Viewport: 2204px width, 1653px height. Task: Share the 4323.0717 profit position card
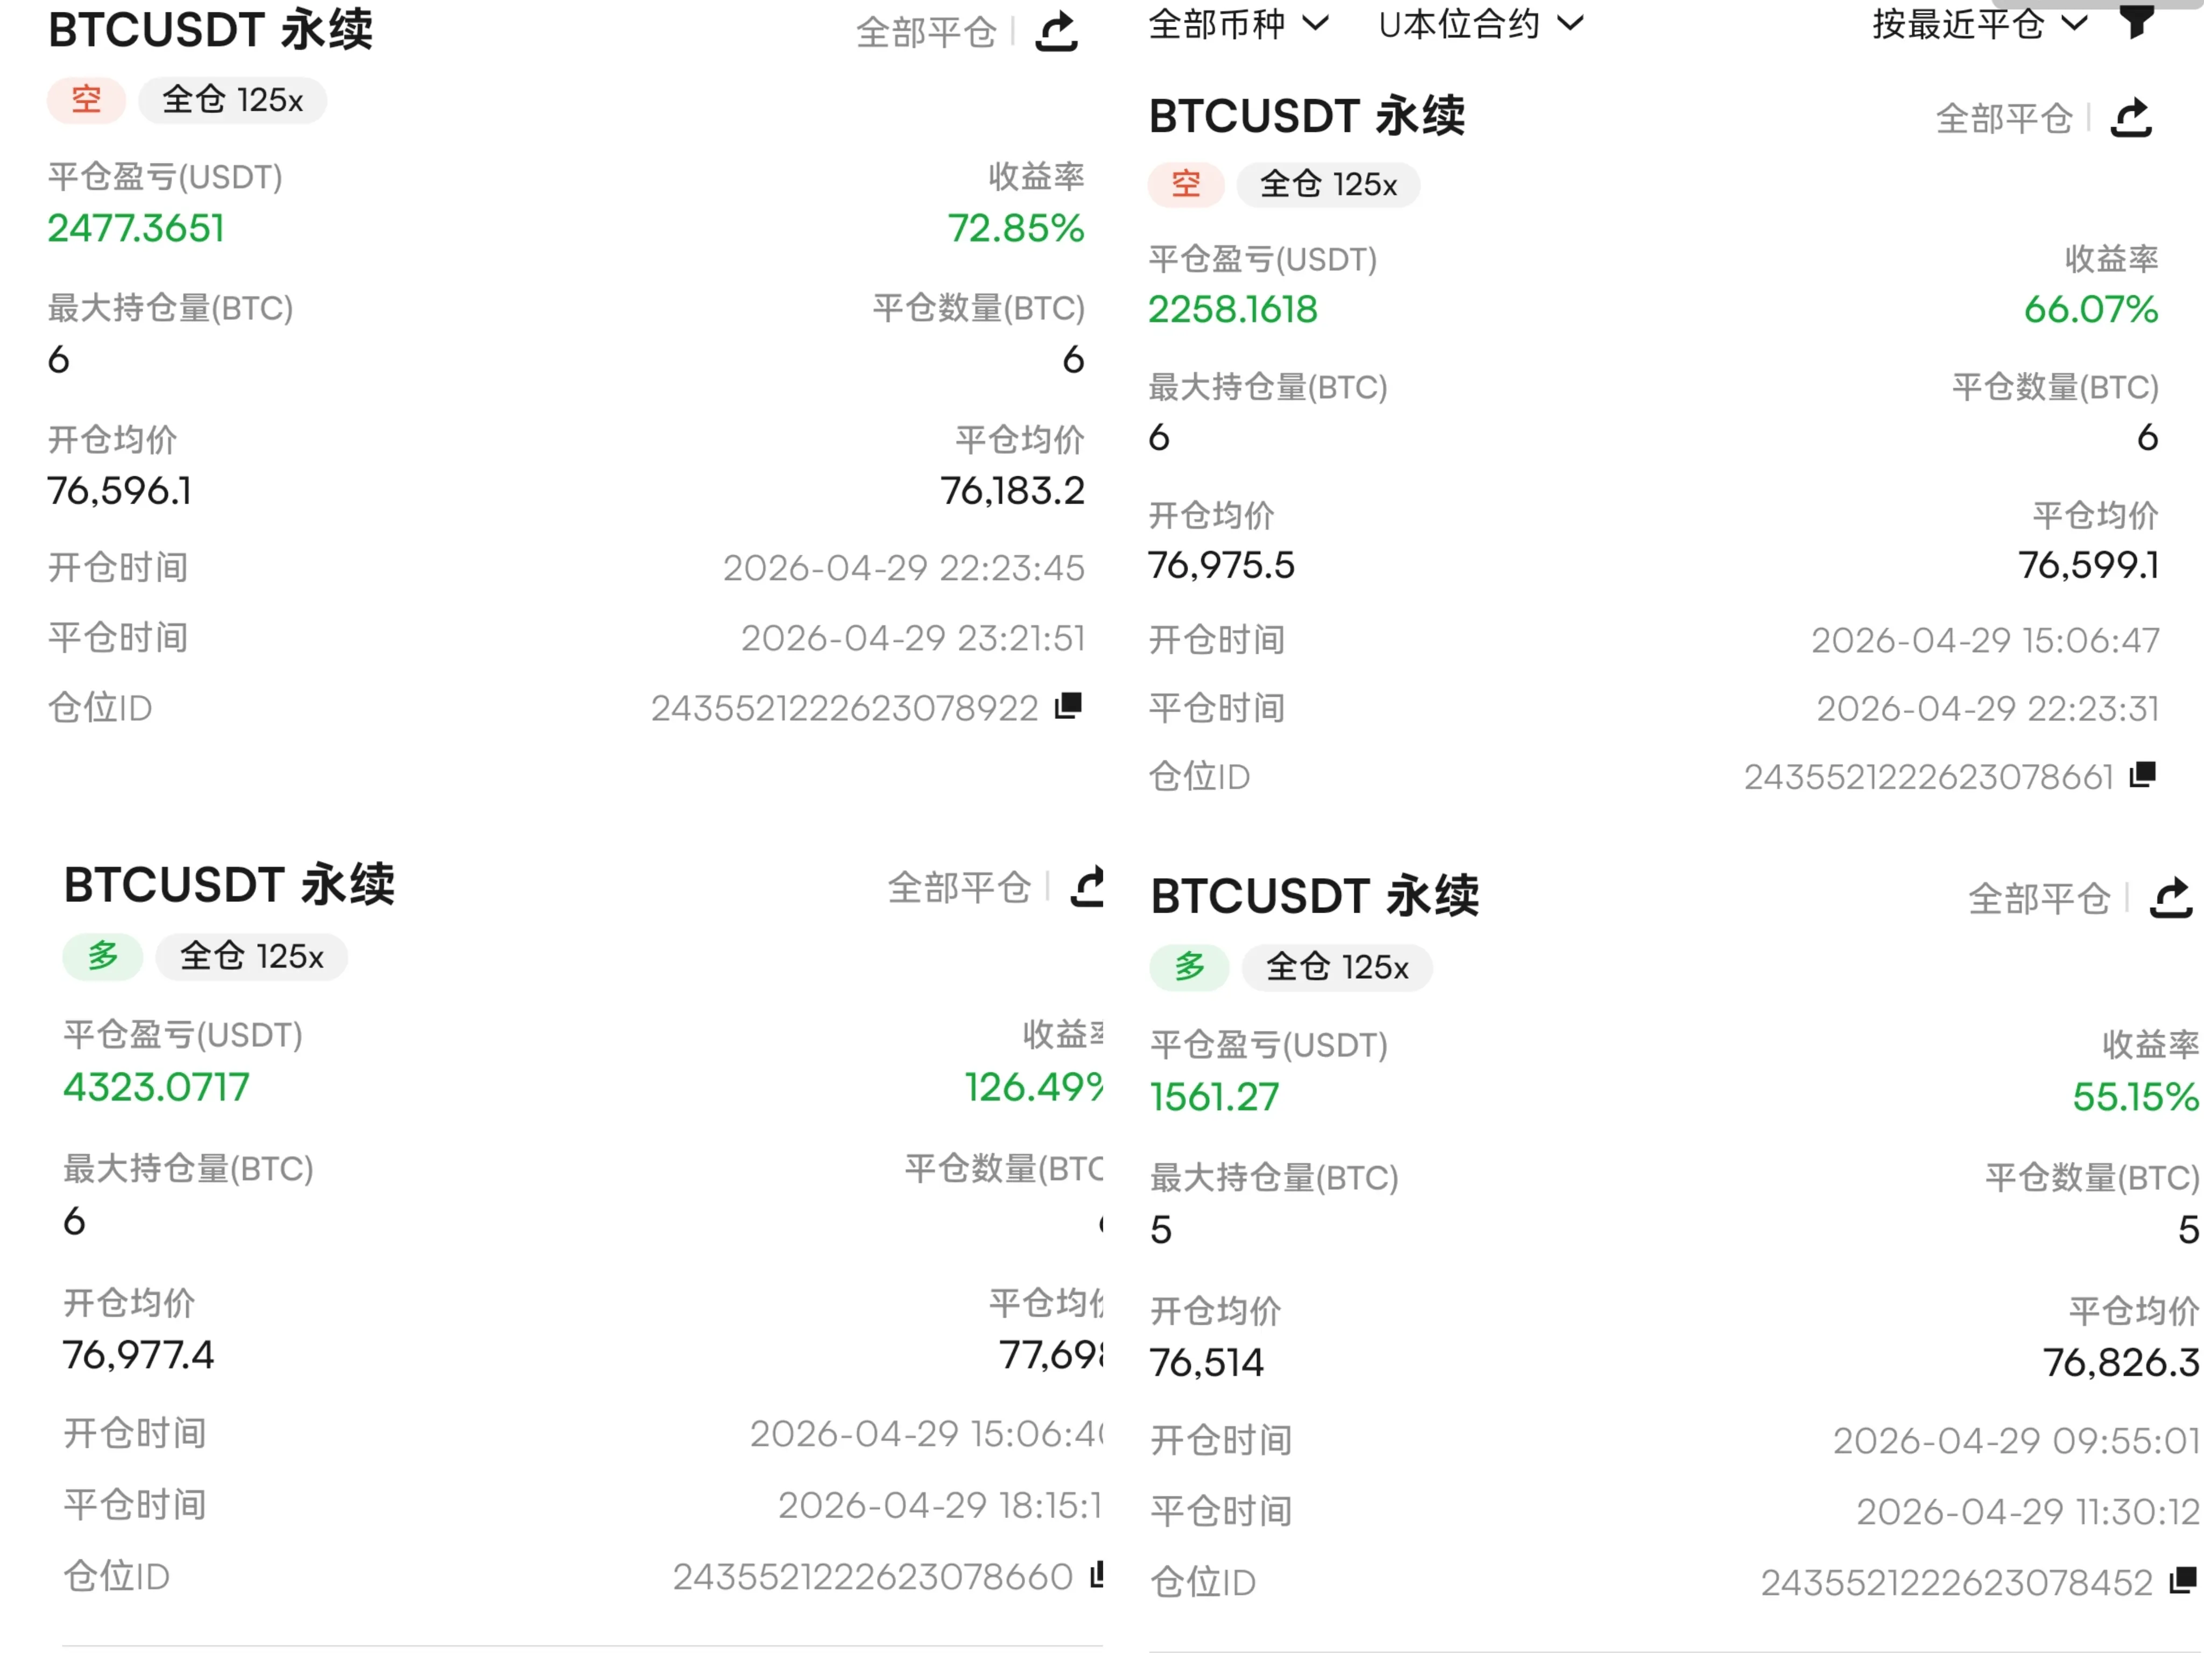[1087, 886]
